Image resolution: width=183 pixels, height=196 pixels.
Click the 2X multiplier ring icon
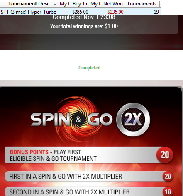click(x=133, y=120)
